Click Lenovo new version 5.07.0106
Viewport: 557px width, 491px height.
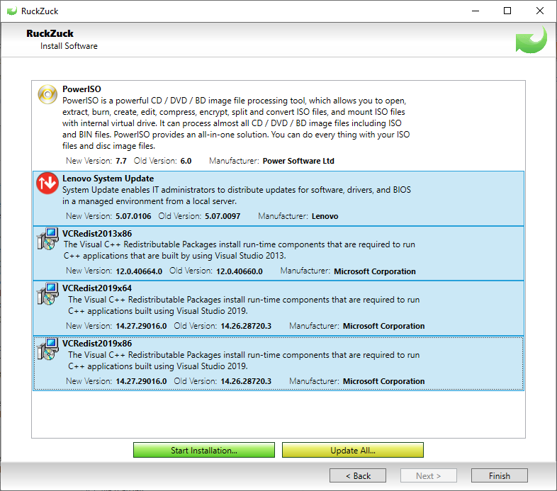coord(133,216)
